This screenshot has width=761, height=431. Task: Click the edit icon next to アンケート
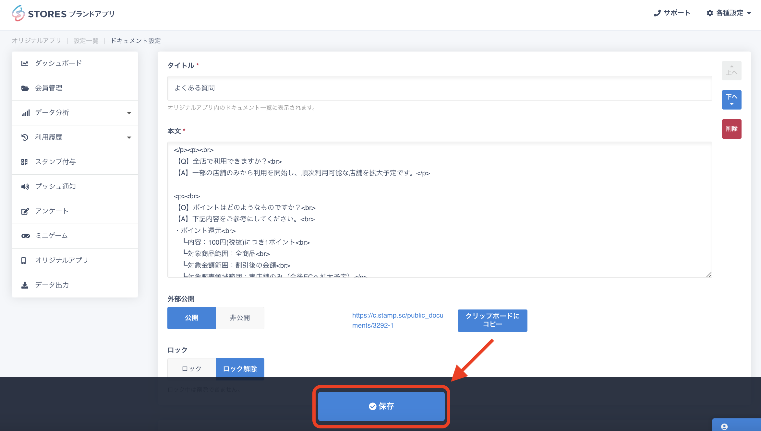[x=25, y=211]
